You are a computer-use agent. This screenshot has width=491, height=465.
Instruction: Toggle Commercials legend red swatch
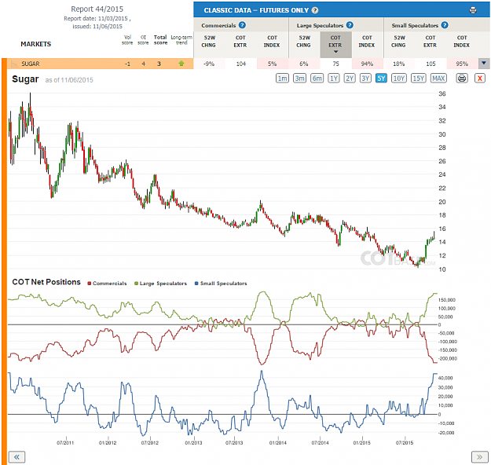point(90,284)
